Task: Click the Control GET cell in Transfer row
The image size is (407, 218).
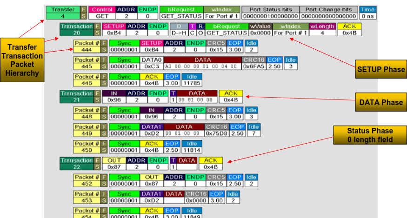Action: click(102, 13)
